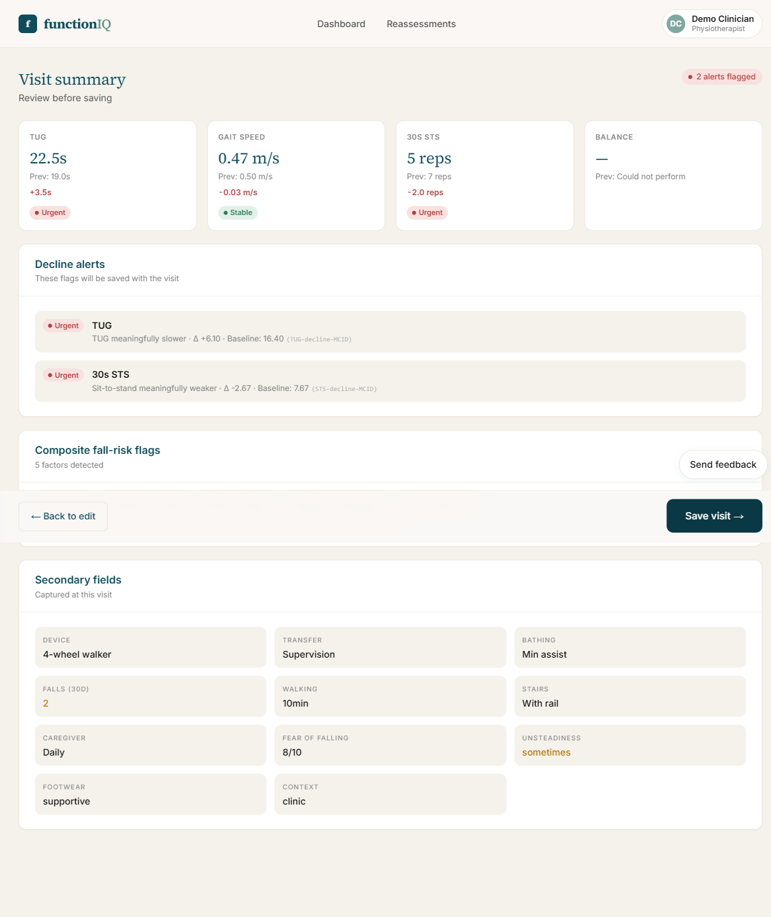
Task: Click the functionIQ brand name text
Action: [77, 24]
